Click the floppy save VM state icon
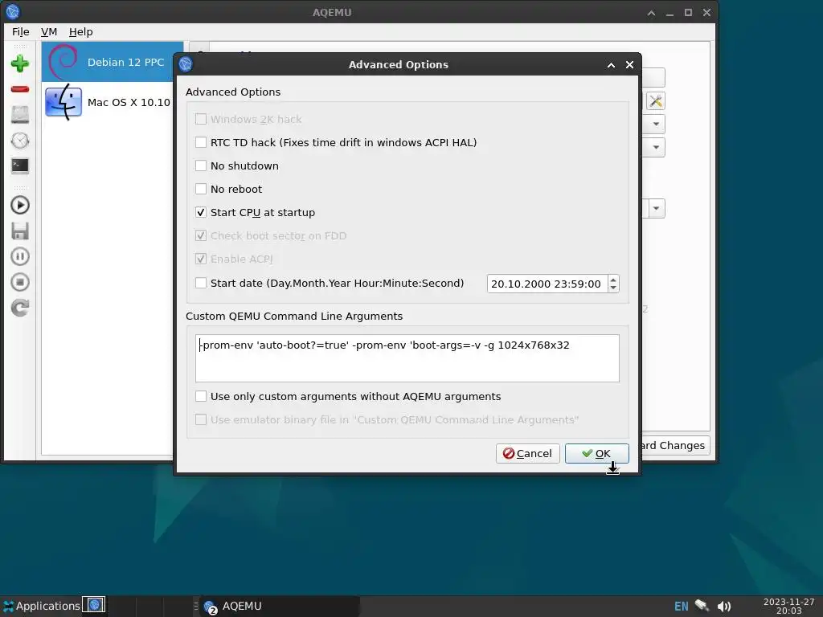 (x=20, y=231)
